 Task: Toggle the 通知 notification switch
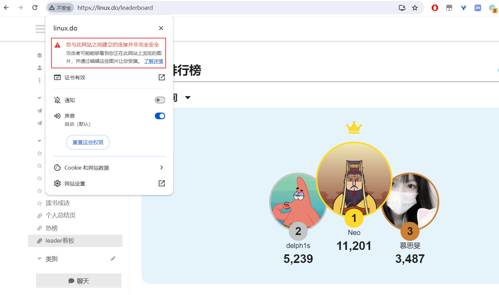(160, 100)
